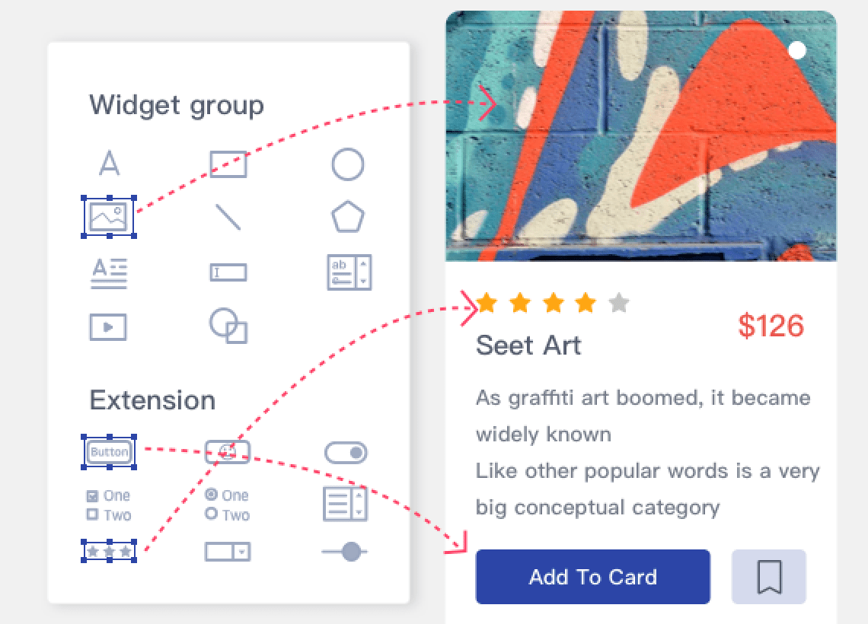Check the checkbox labeled One

tap(93, 496)
